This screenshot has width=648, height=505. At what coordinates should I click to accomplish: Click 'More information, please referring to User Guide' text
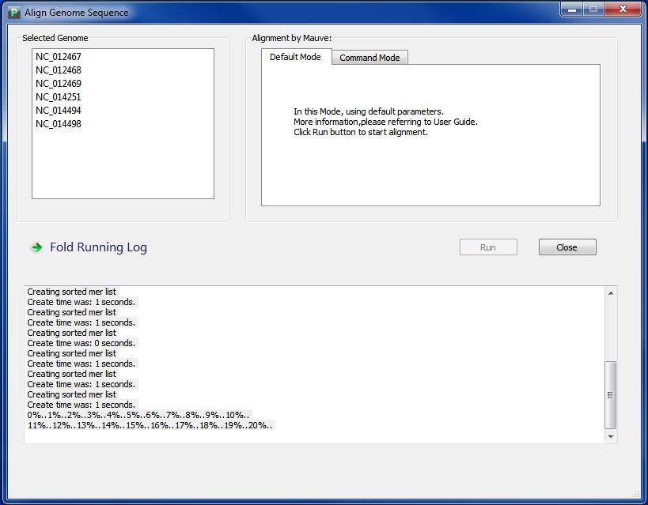pos(385,122)
